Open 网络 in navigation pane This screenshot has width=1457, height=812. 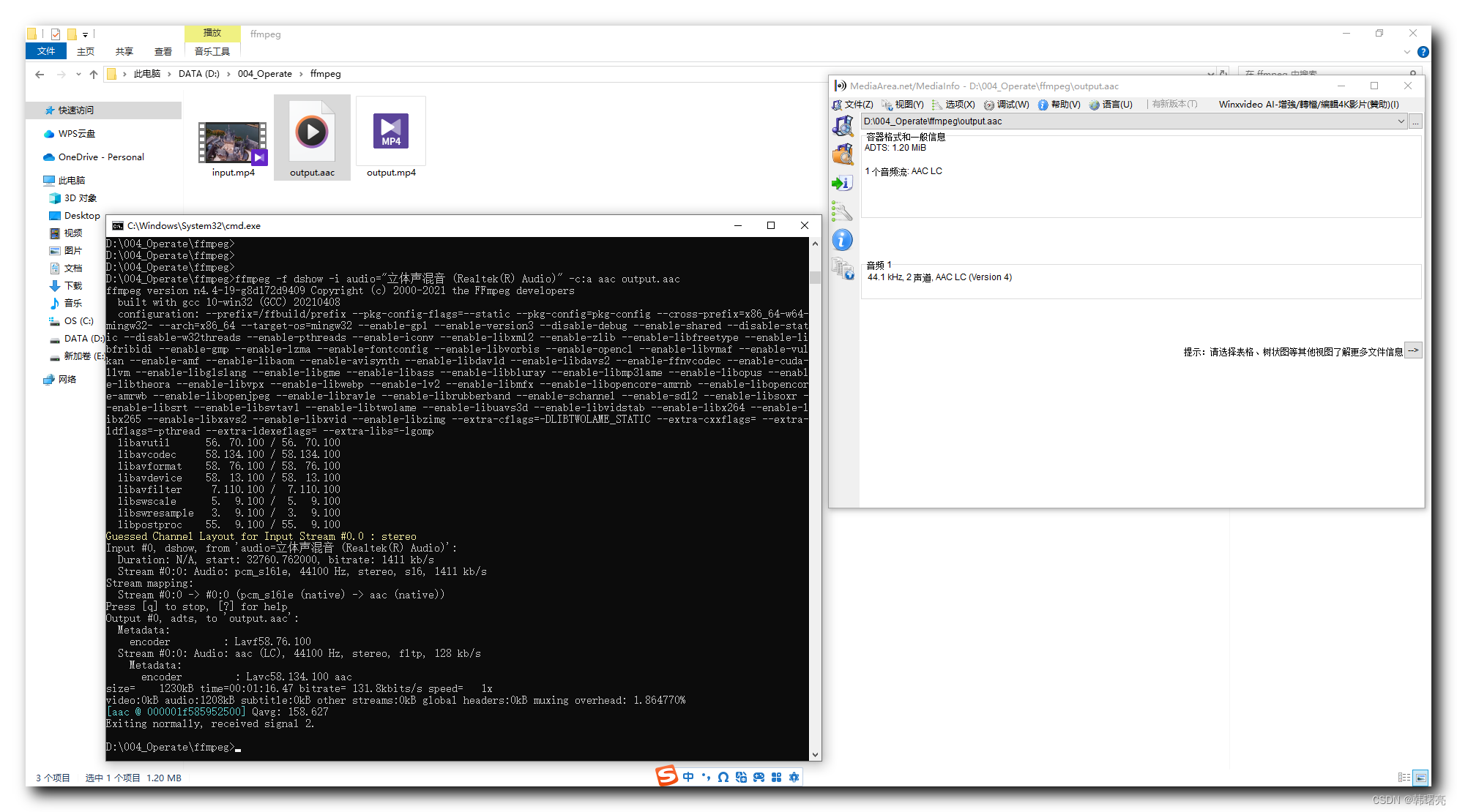60,380
